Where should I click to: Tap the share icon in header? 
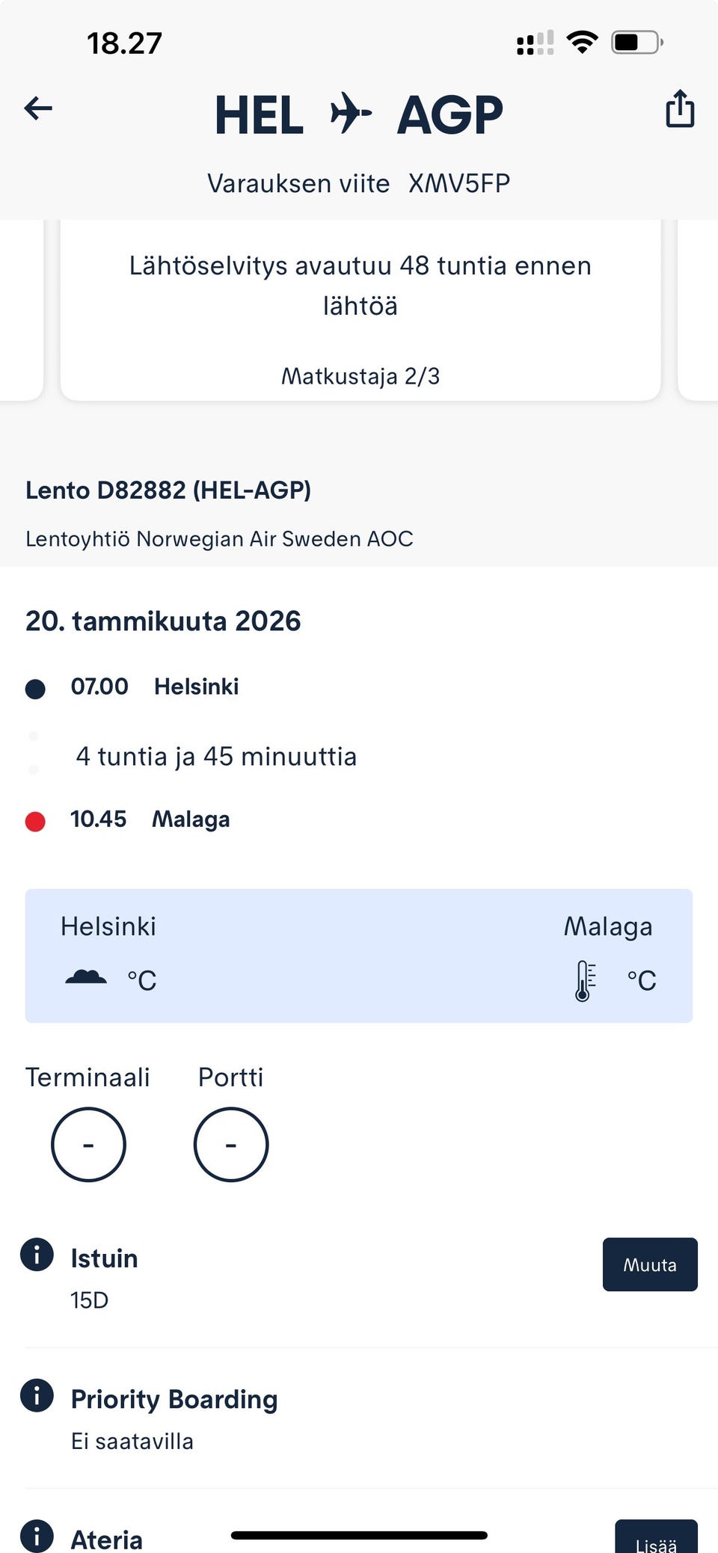680,109
